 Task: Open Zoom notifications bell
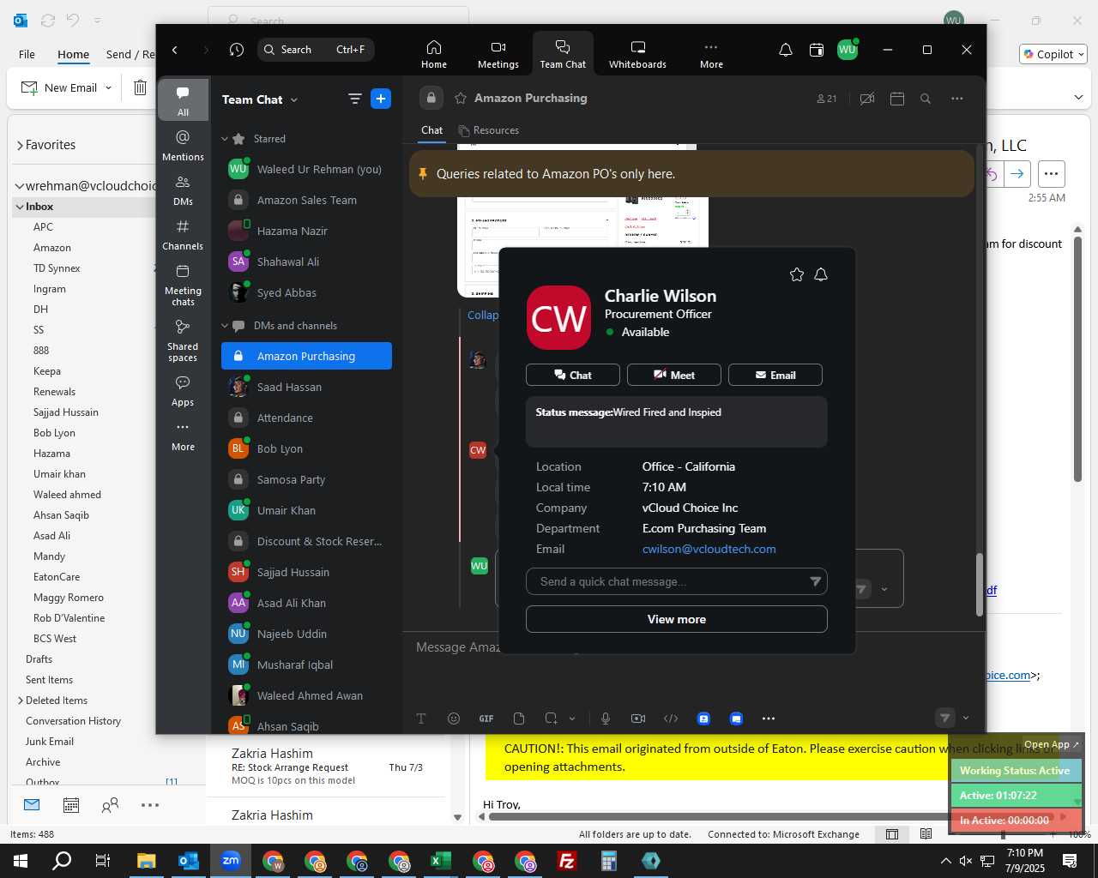[786, 50]
